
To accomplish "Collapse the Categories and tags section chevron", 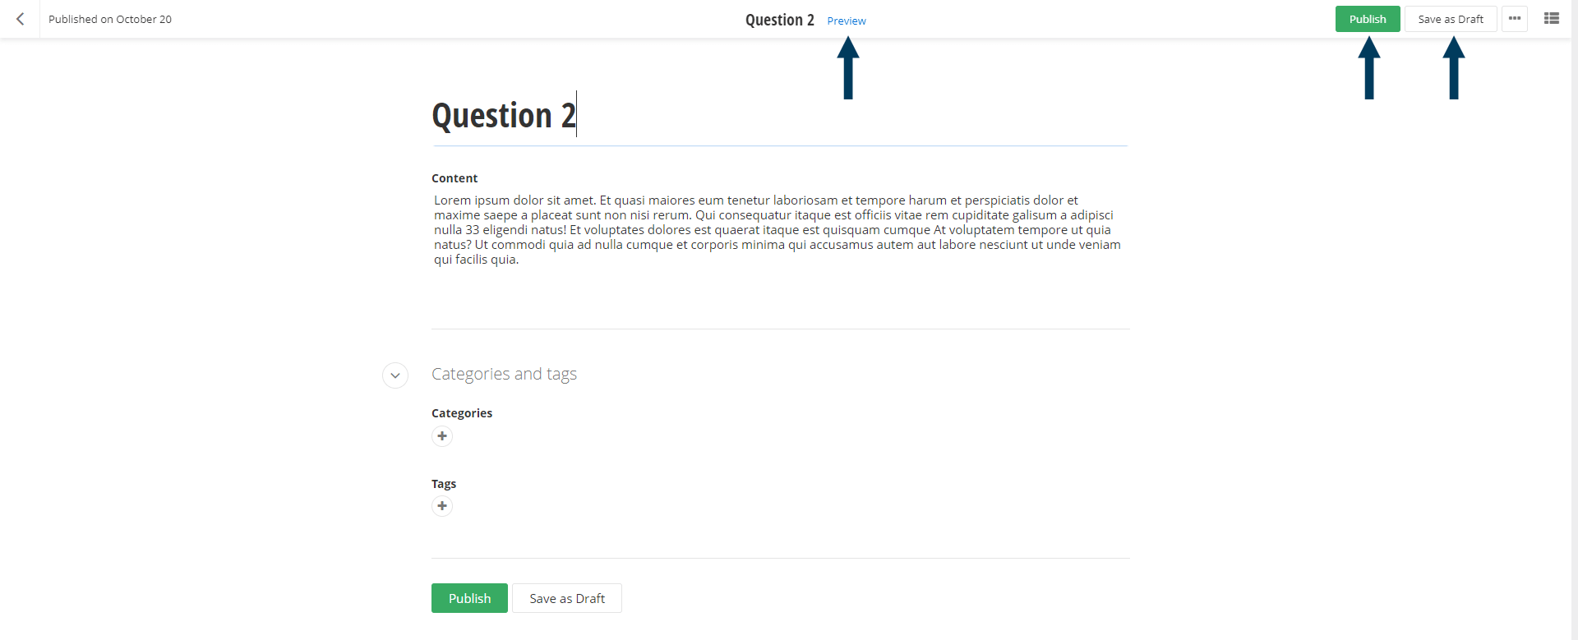I will tap(395, 375).
